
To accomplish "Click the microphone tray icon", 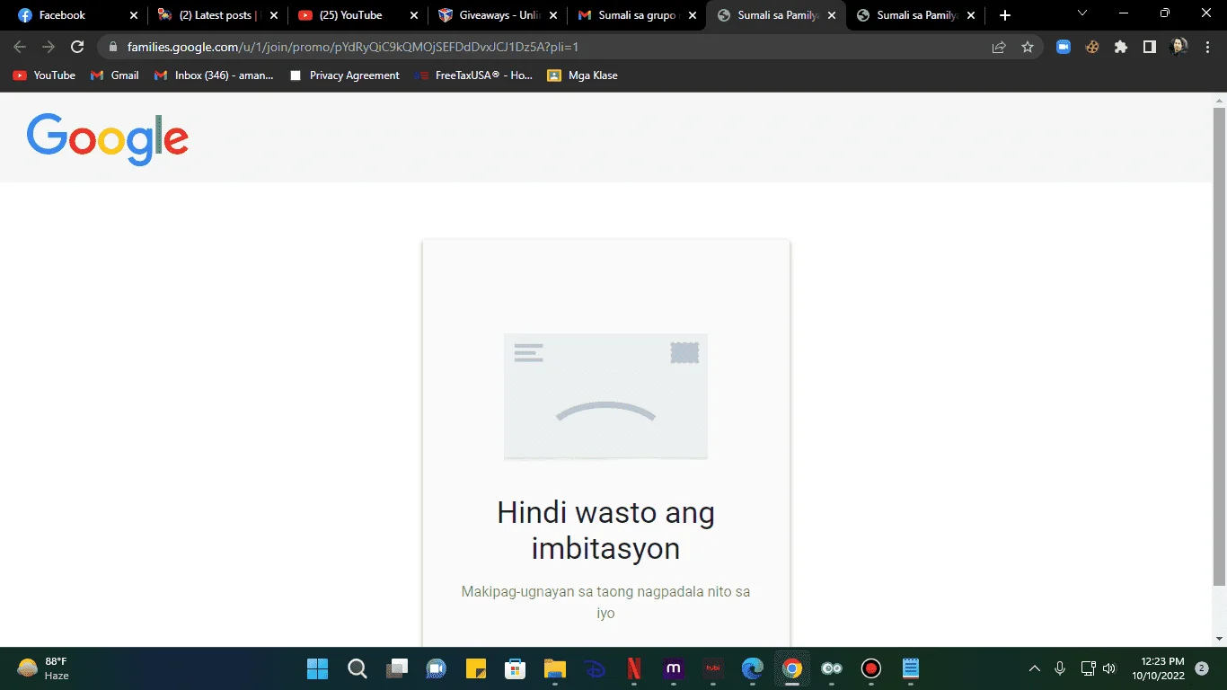I will click(x=1060, y=668).
